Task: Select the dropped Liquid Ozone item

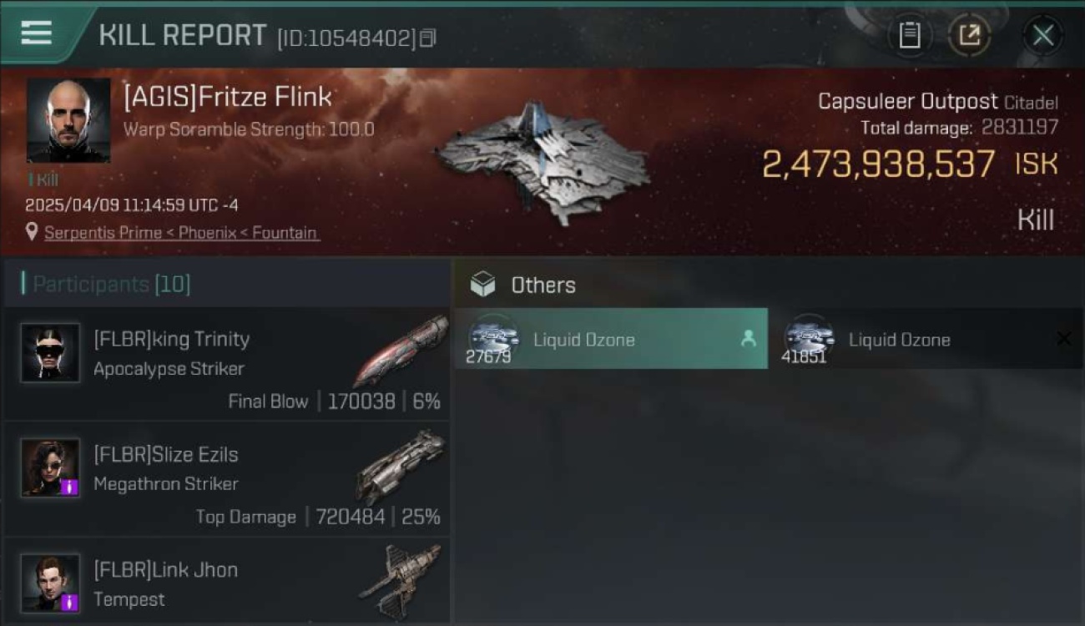Action: [x=611, y=339]
